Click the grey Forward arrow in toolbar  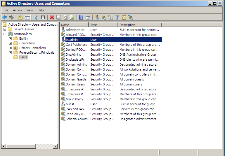click(11, 17)
